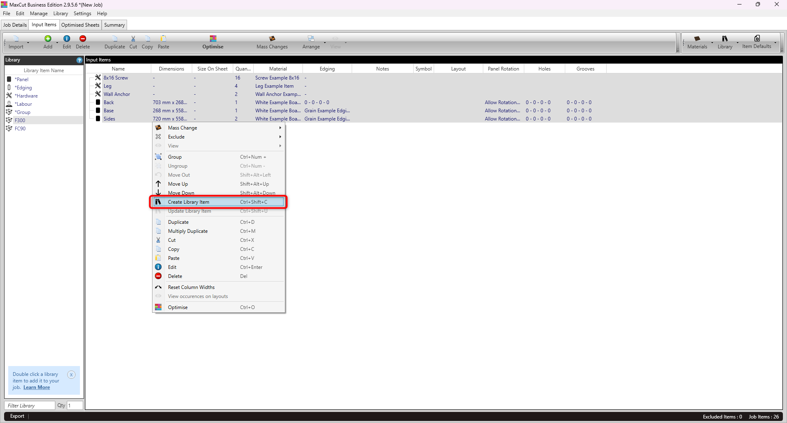Select the *Labour library item
The height and width of the screenshot is (423, 787).
23,104
